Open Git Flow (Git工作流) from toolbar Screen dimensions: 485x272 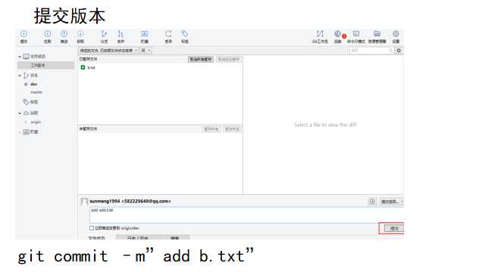320,36
